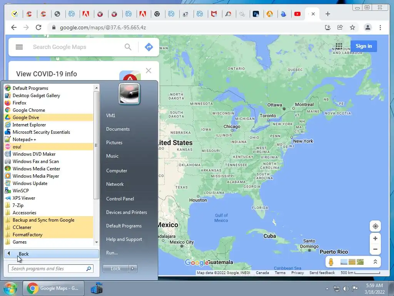
Task: Open Desktop Gadget Gallery
Action: tap(36, 96)
